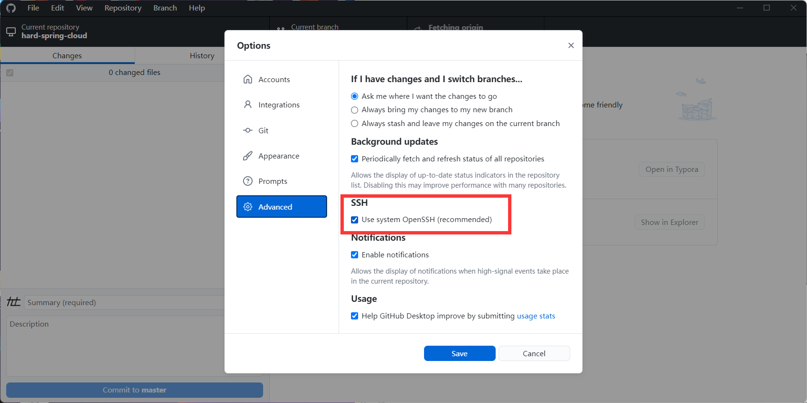This screenshot has width=807, height=403.
Task: Close the Options dialog with X
Action: (571, 45)
